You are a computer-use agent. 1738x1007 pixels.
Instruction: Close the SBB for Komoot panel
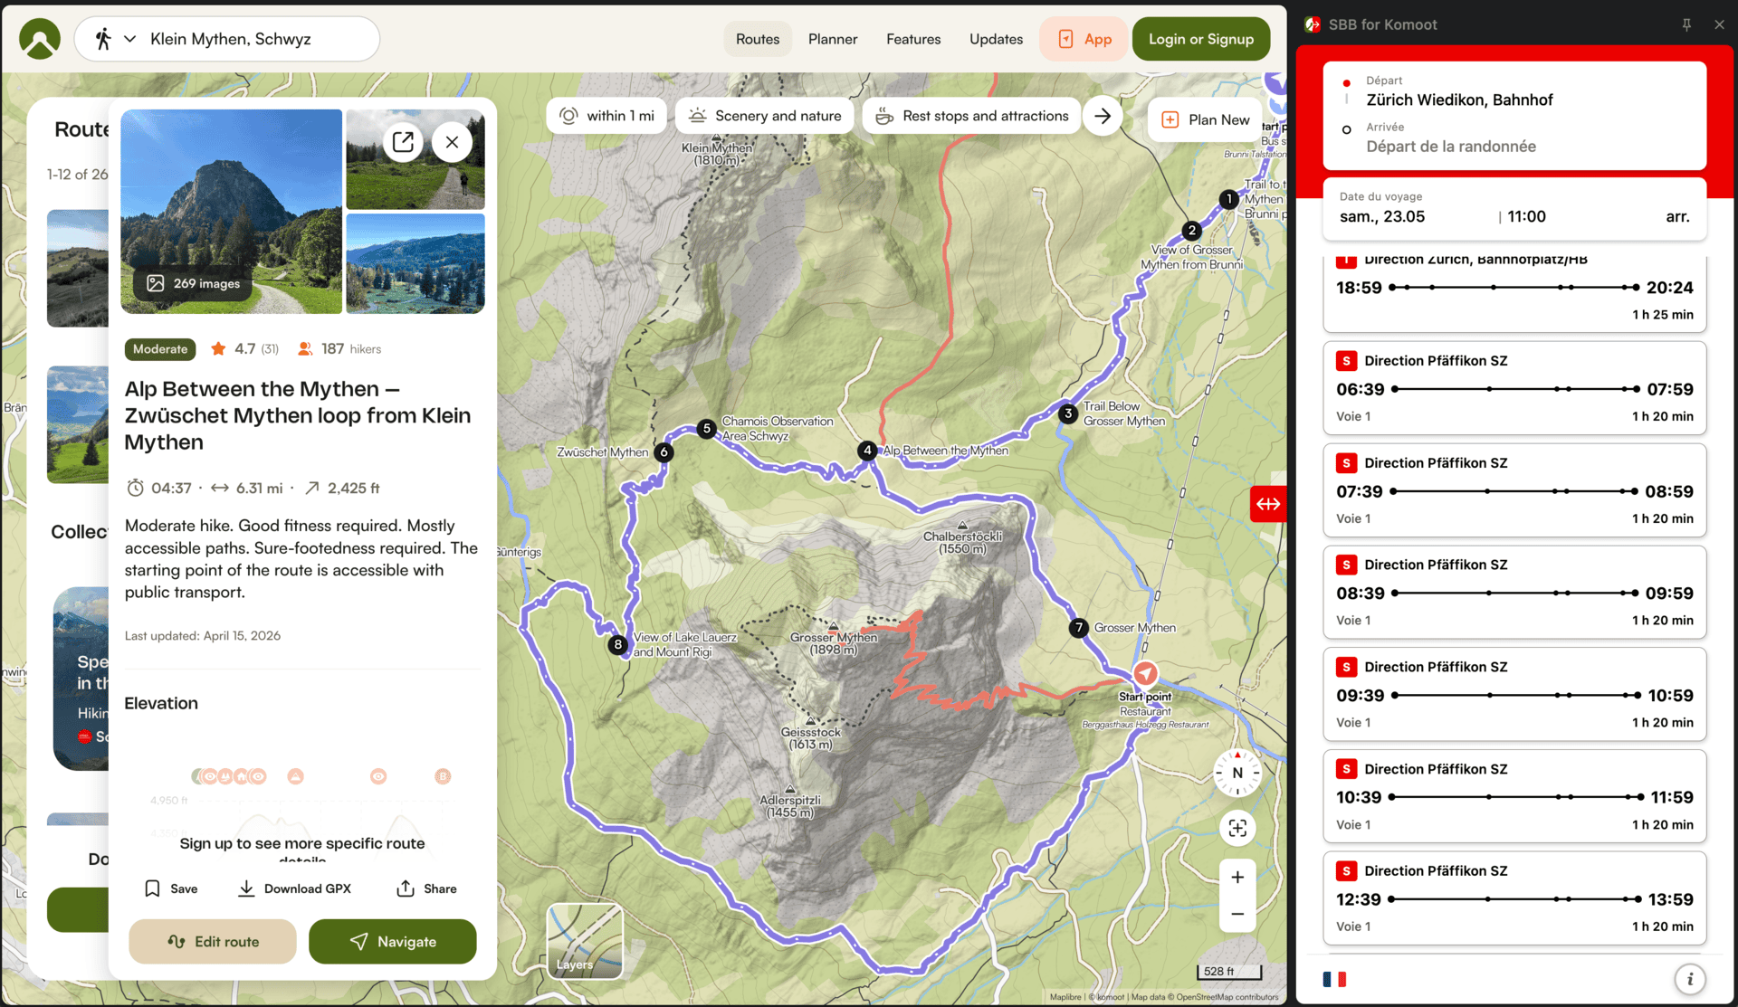pyautogui.click(x=1719, y=24)
